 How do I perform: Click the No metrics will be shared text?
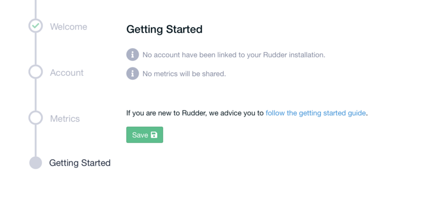tap(184, 74)
